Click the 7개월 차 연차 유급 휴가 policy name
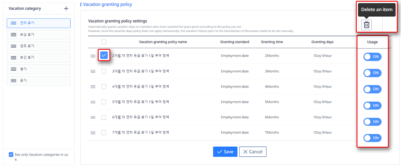 (x=141, y=133)
